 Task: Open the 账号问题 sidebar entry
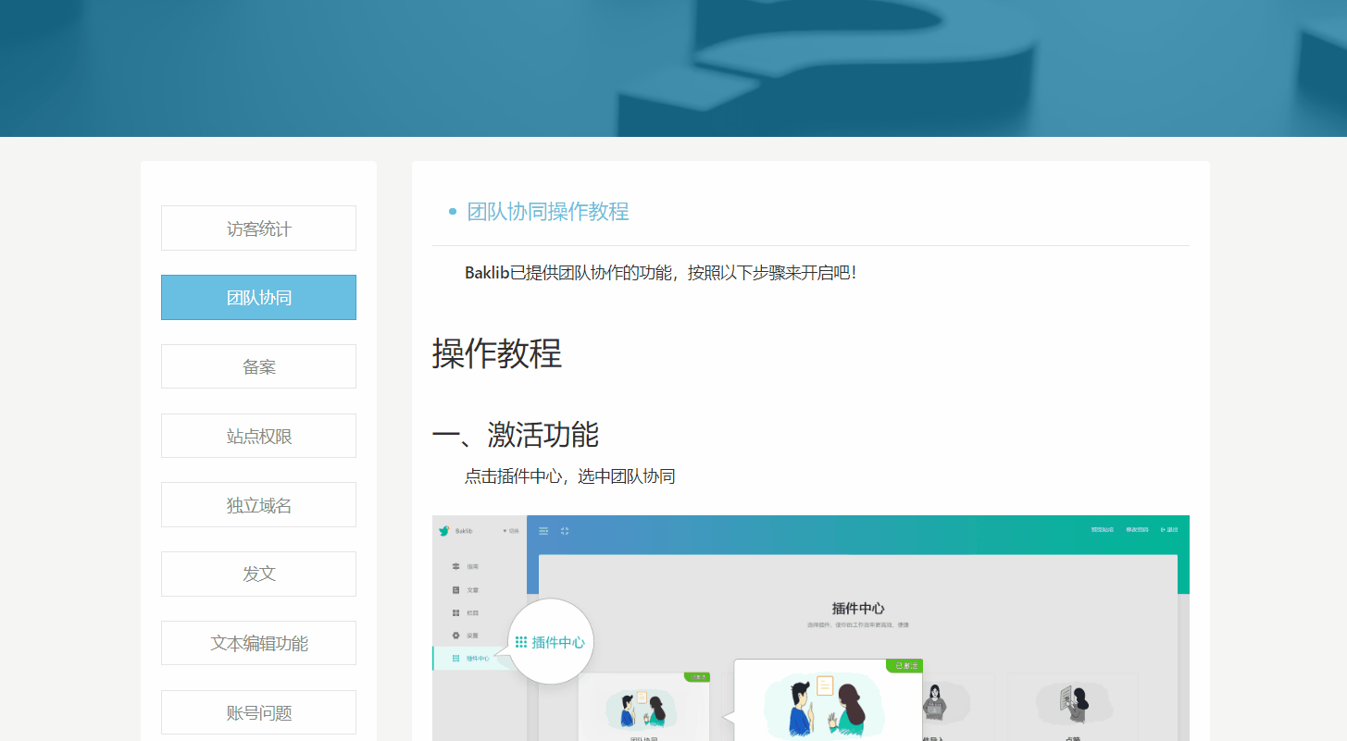coord(258,712)
